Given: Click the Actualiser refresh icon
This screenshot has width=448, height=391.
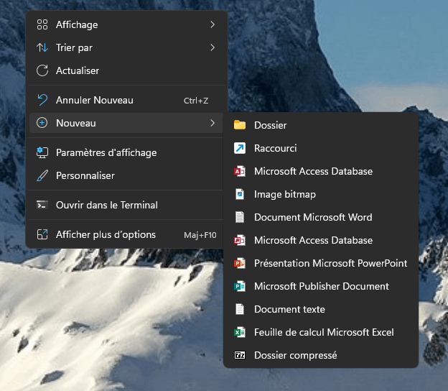Looking at the screenshot, I should 42,70.
